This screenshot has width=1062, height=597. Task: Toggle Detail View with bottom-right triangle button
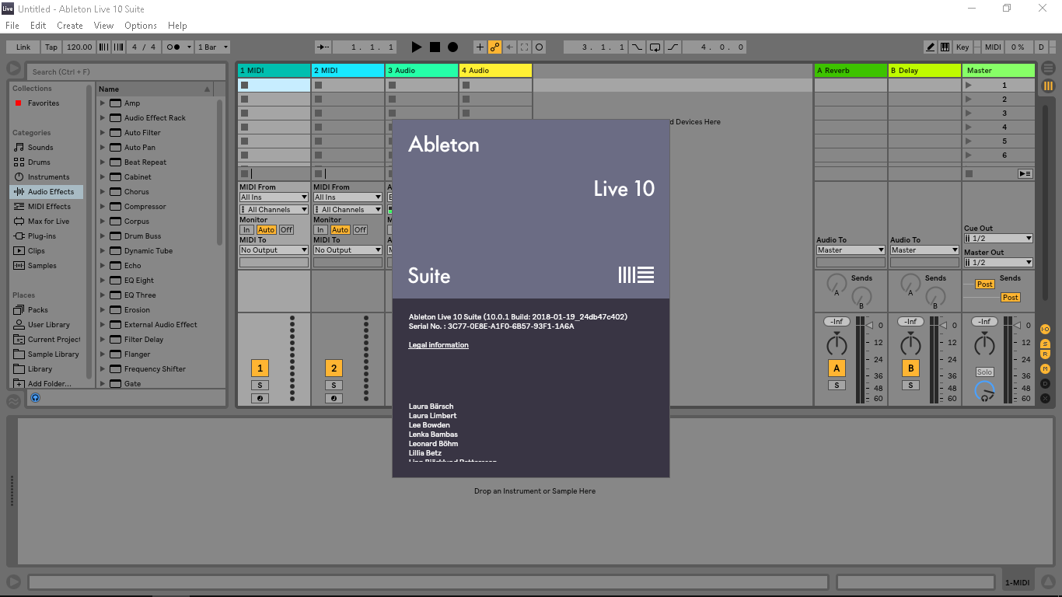1048,581
